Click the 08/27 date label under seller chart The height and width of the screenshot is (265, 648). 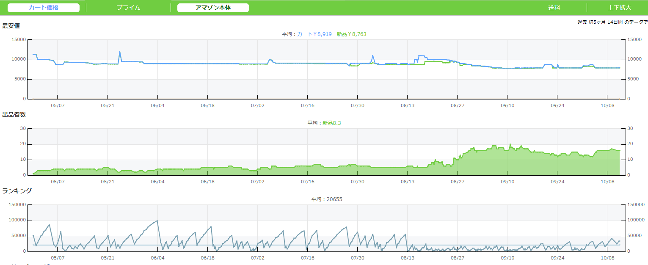coord(458,181)
